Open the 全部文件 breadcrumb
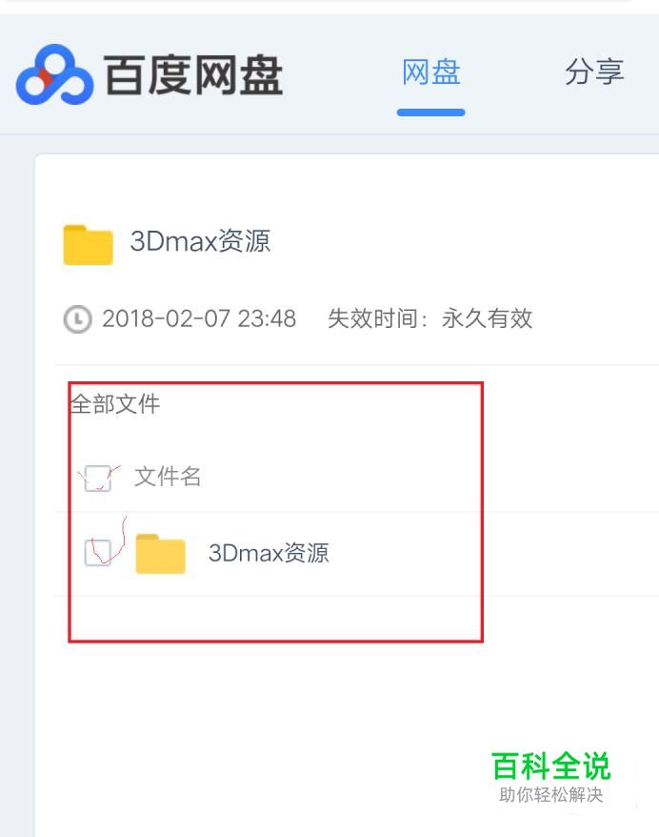 point(115,404)
